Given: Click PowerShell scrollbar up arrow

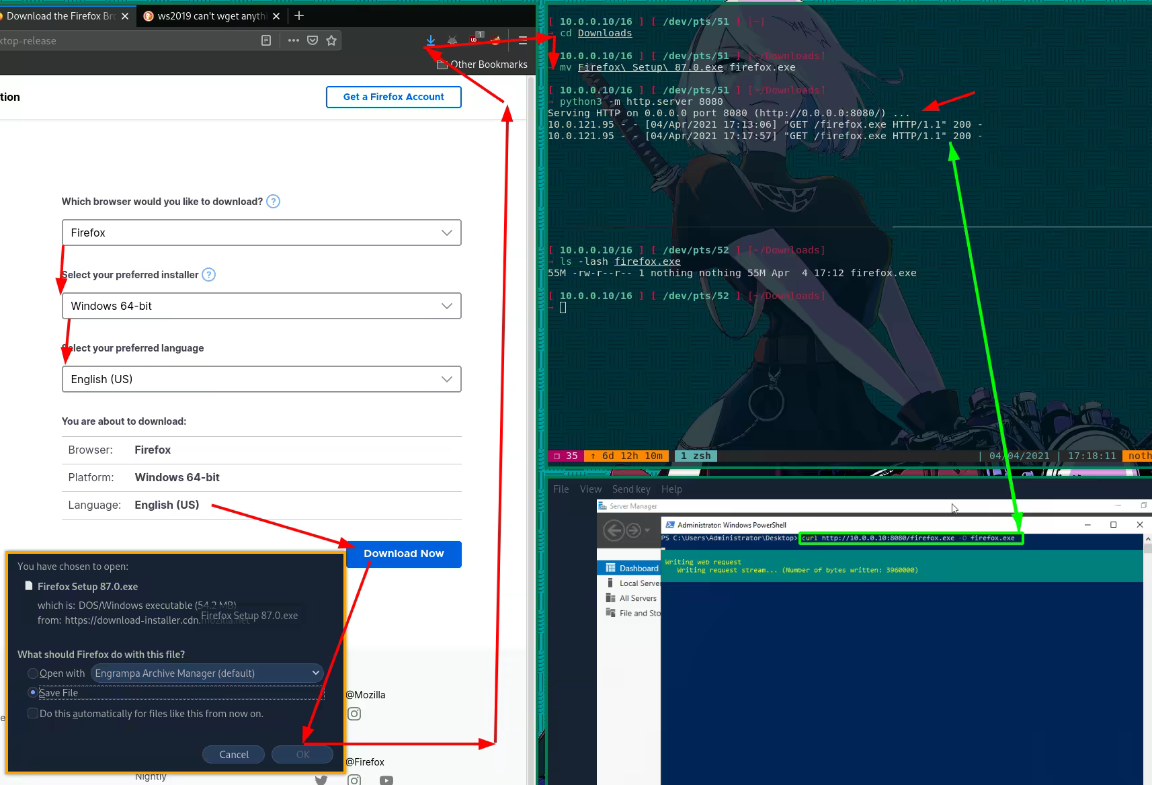Looking at the screenshot, I should click(x=1147, y=539).
